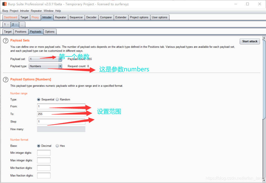Switch to the main Intruder tab
This screenshot has height=183, width=266.
pos(47,17)
